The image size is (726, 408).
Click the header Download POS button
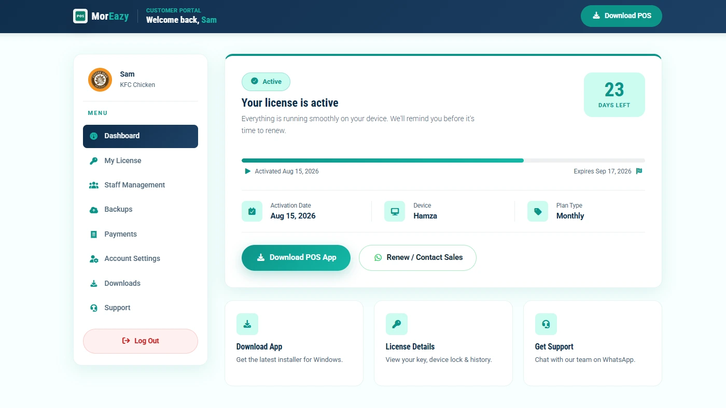(621, 16)
